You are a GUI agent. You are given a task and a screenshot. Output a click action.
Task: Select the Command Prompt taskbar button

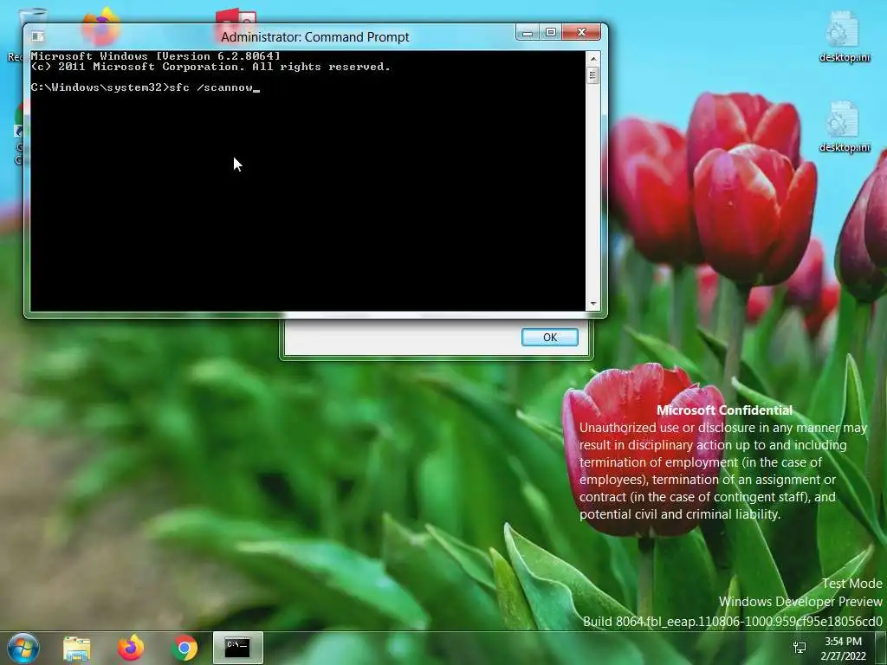(237, 648)
